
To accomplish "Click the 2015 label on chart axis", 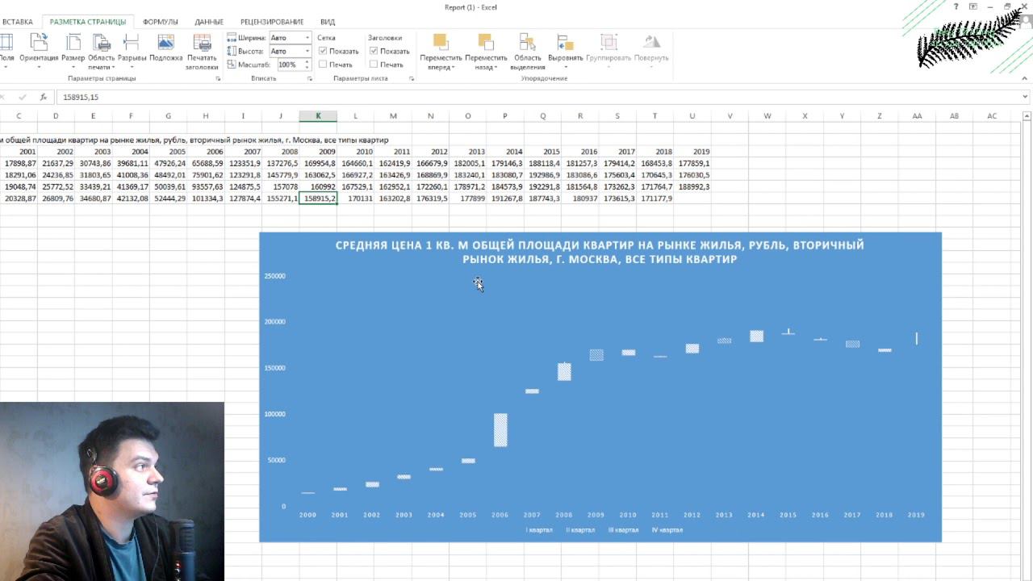I will tap(788, 515).
